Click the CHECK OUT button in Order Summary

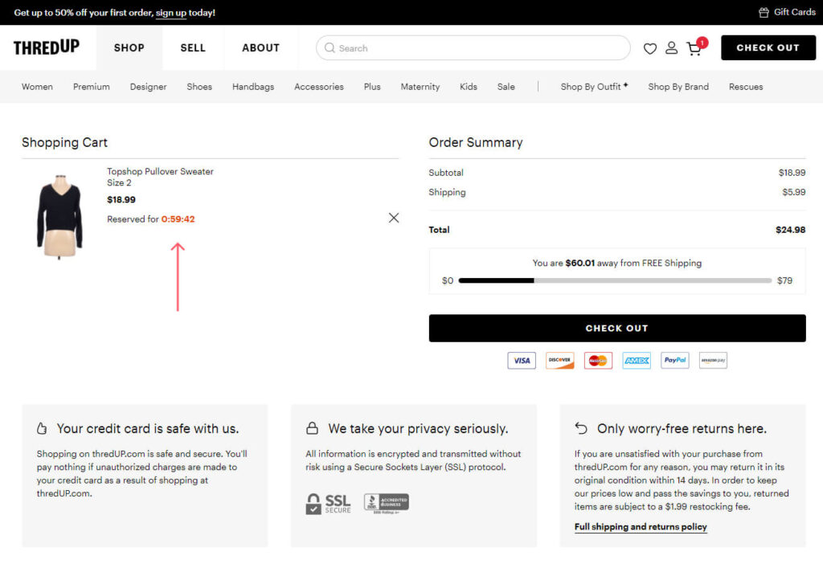(x=617, y=328)
